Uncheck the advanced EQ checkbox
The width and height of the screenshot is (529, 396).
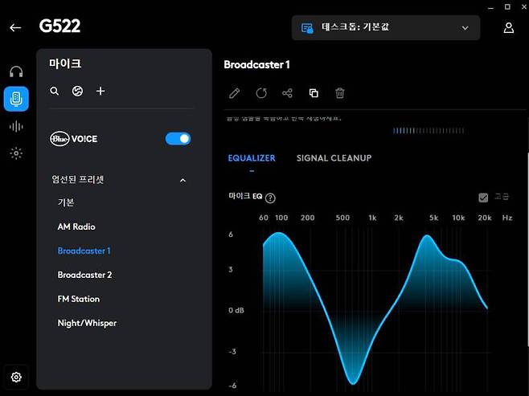point(483,198)
